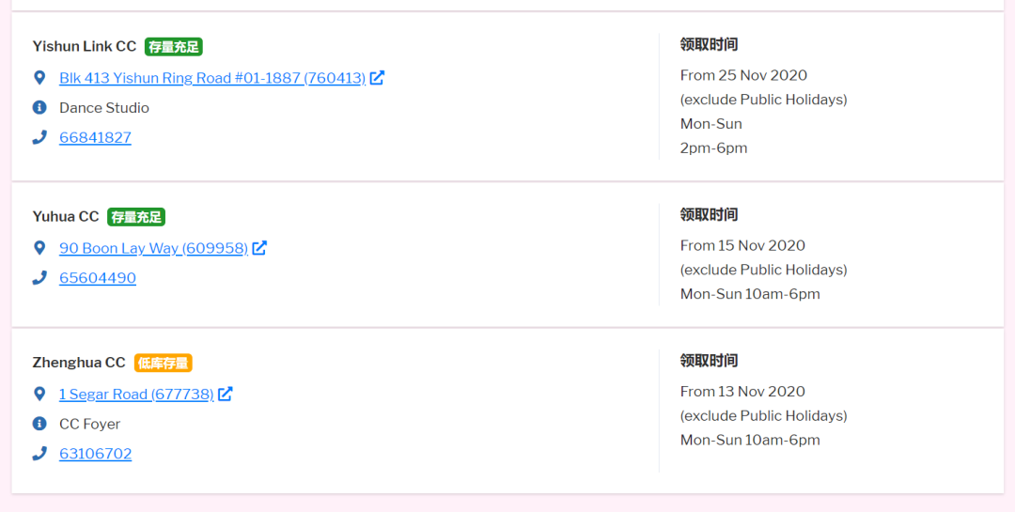The width and height of the screenshot is (1015, 512).
Task: Click the phone icon beside 66841827
Action: pos(39,137)
